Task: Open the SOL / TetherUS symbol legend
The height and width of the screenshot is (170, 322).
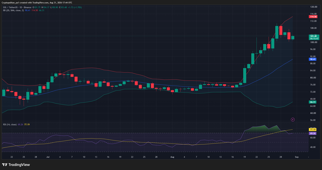Action: click(17, 8)
